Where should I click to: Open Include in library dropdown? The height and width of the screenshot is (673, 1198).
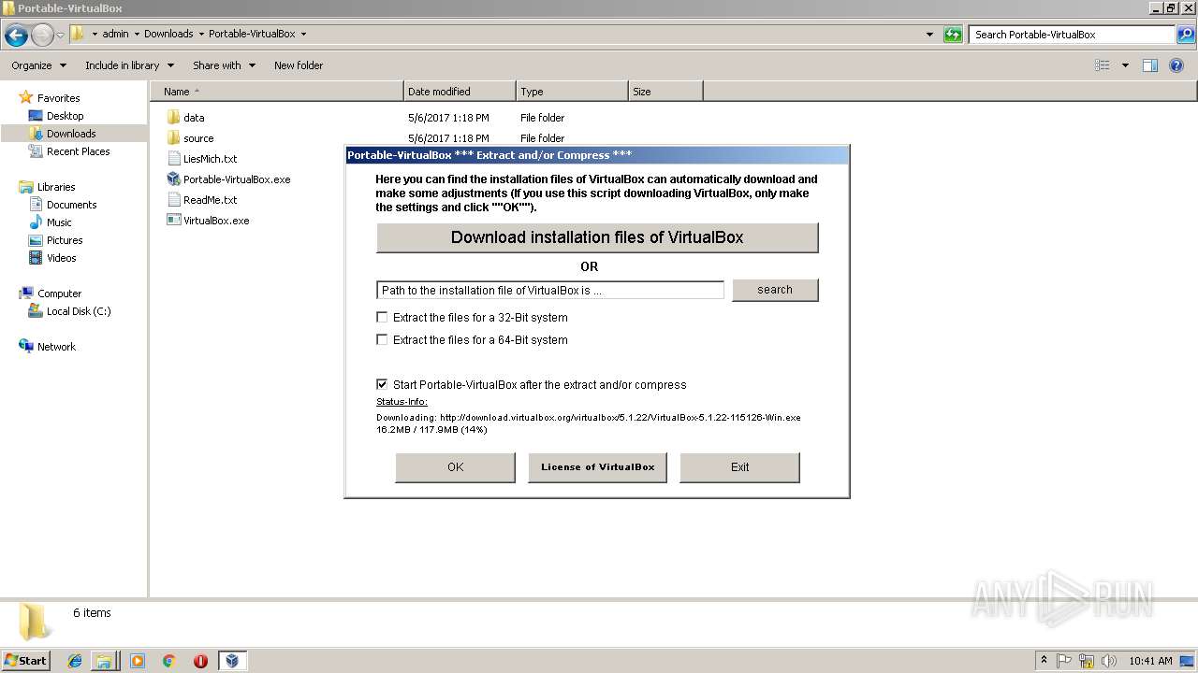[x=129, y=65]
